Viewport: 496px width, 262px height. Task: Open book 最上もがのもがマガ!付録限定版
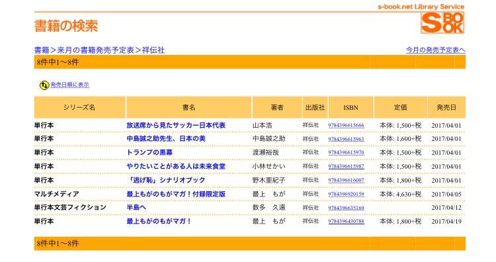(176, 194)
